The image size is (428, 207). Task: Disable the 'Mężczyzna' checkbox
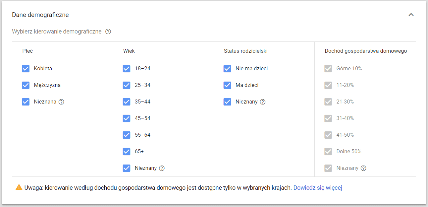tap(26, 85)
